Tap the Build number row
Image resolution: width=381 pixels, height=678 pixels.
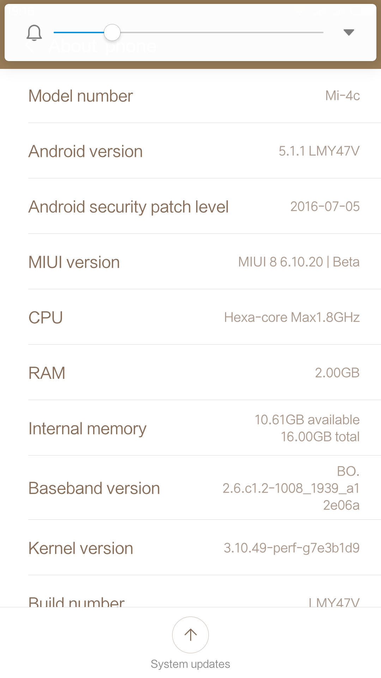pos(190,600)
